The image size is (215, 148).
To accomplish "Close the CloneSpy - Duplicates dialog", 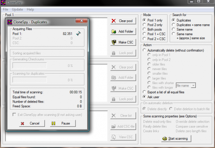I will [x=81, y=21].
